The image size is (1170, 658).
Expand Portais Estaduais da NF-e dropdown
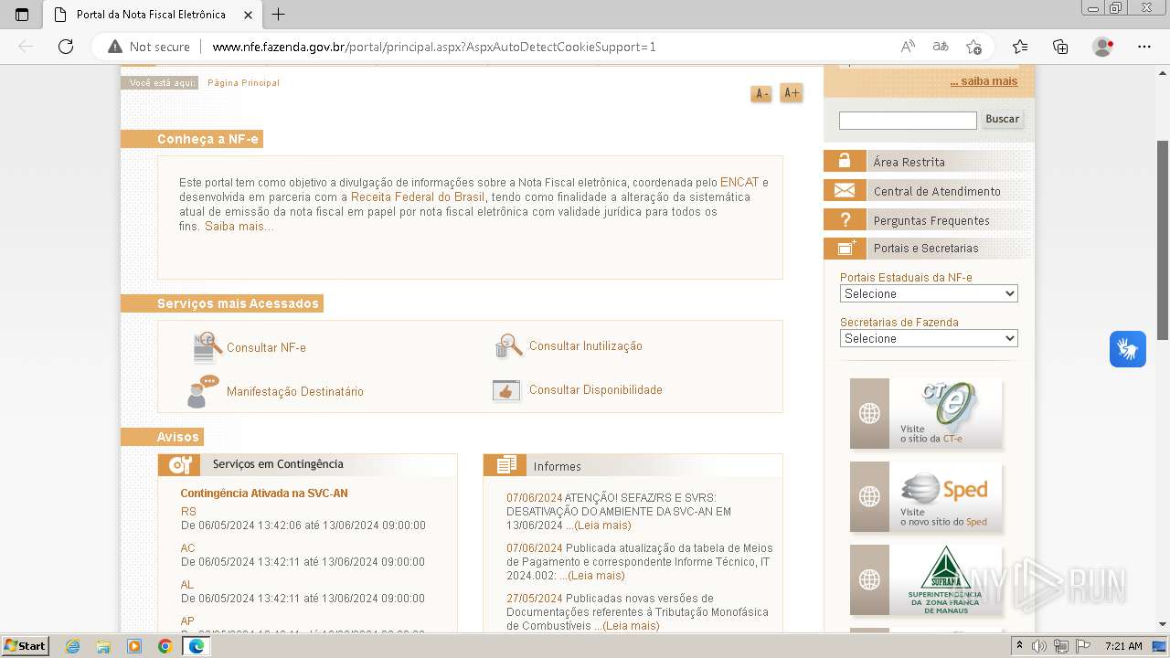point(929,293)
